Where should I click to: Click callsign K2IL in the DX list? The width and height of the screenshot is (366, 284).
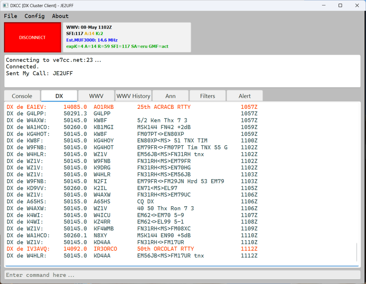100,188
